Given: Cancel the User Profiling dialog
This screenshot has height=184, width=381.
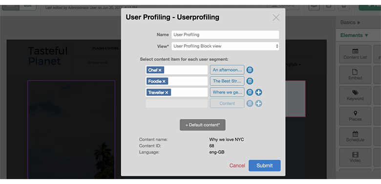Looking at the screenshot, I should click(237, 165).
